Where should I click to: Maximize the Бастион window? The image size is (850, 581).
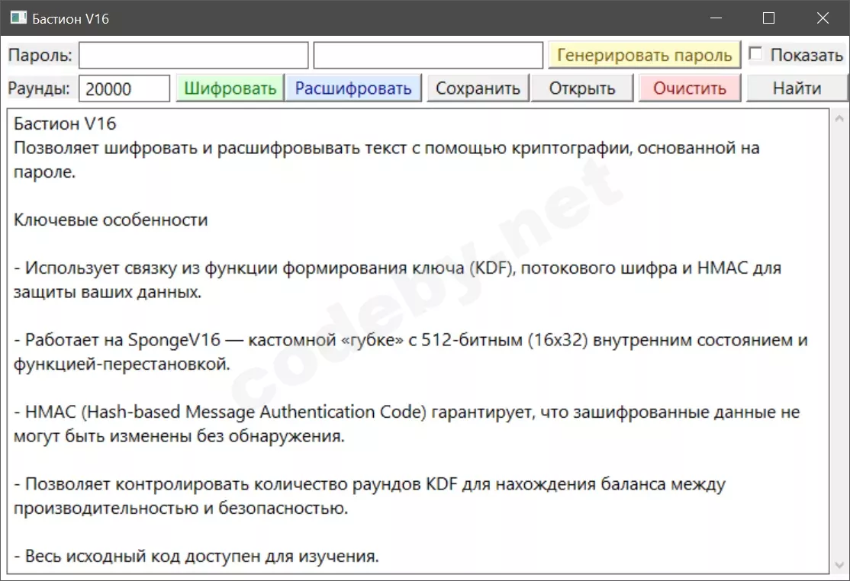tap(768, 17)
